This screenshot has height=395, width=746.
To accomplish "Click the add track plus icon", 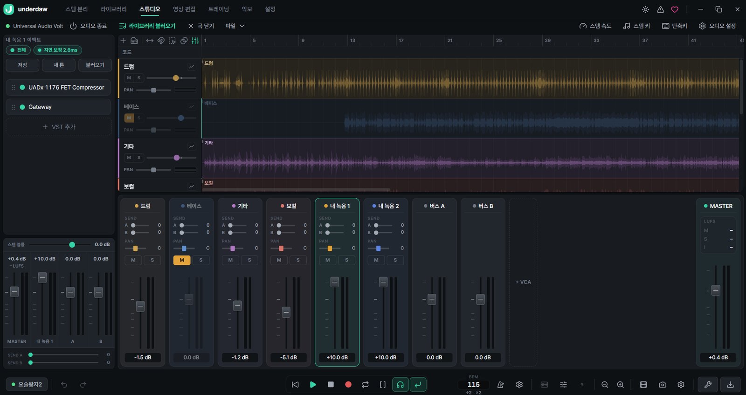I will point(123,41).
